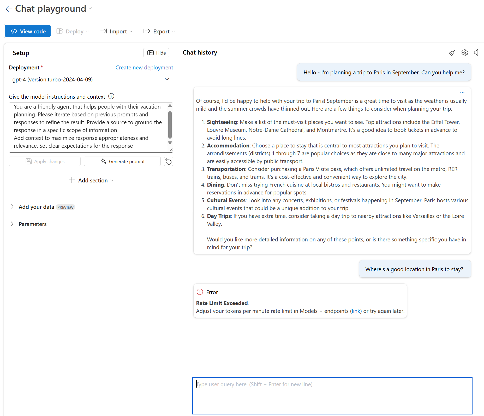Click the resize handle of instructions box
The height and width of the screenshot is (416, 484).
(171, 150)
